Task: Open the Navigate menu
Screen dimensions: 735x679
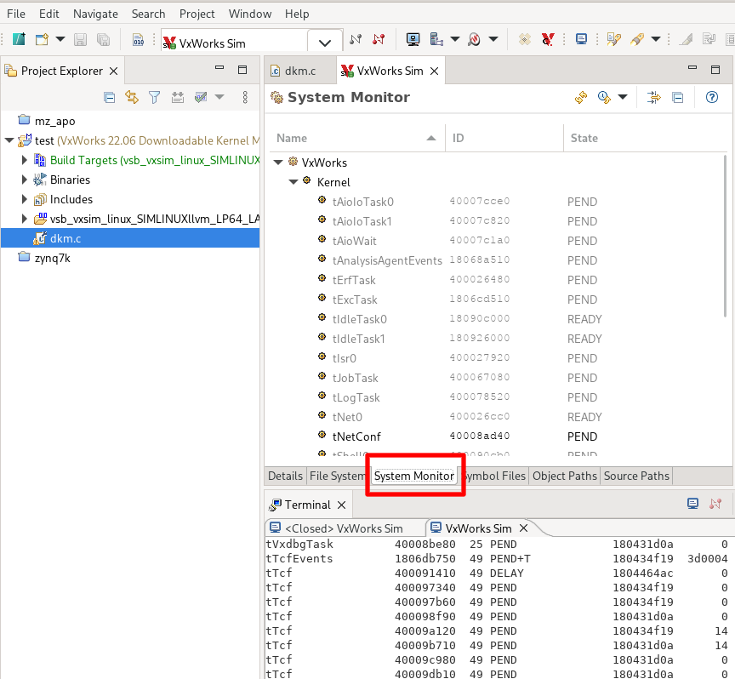Action: point(95,14)
